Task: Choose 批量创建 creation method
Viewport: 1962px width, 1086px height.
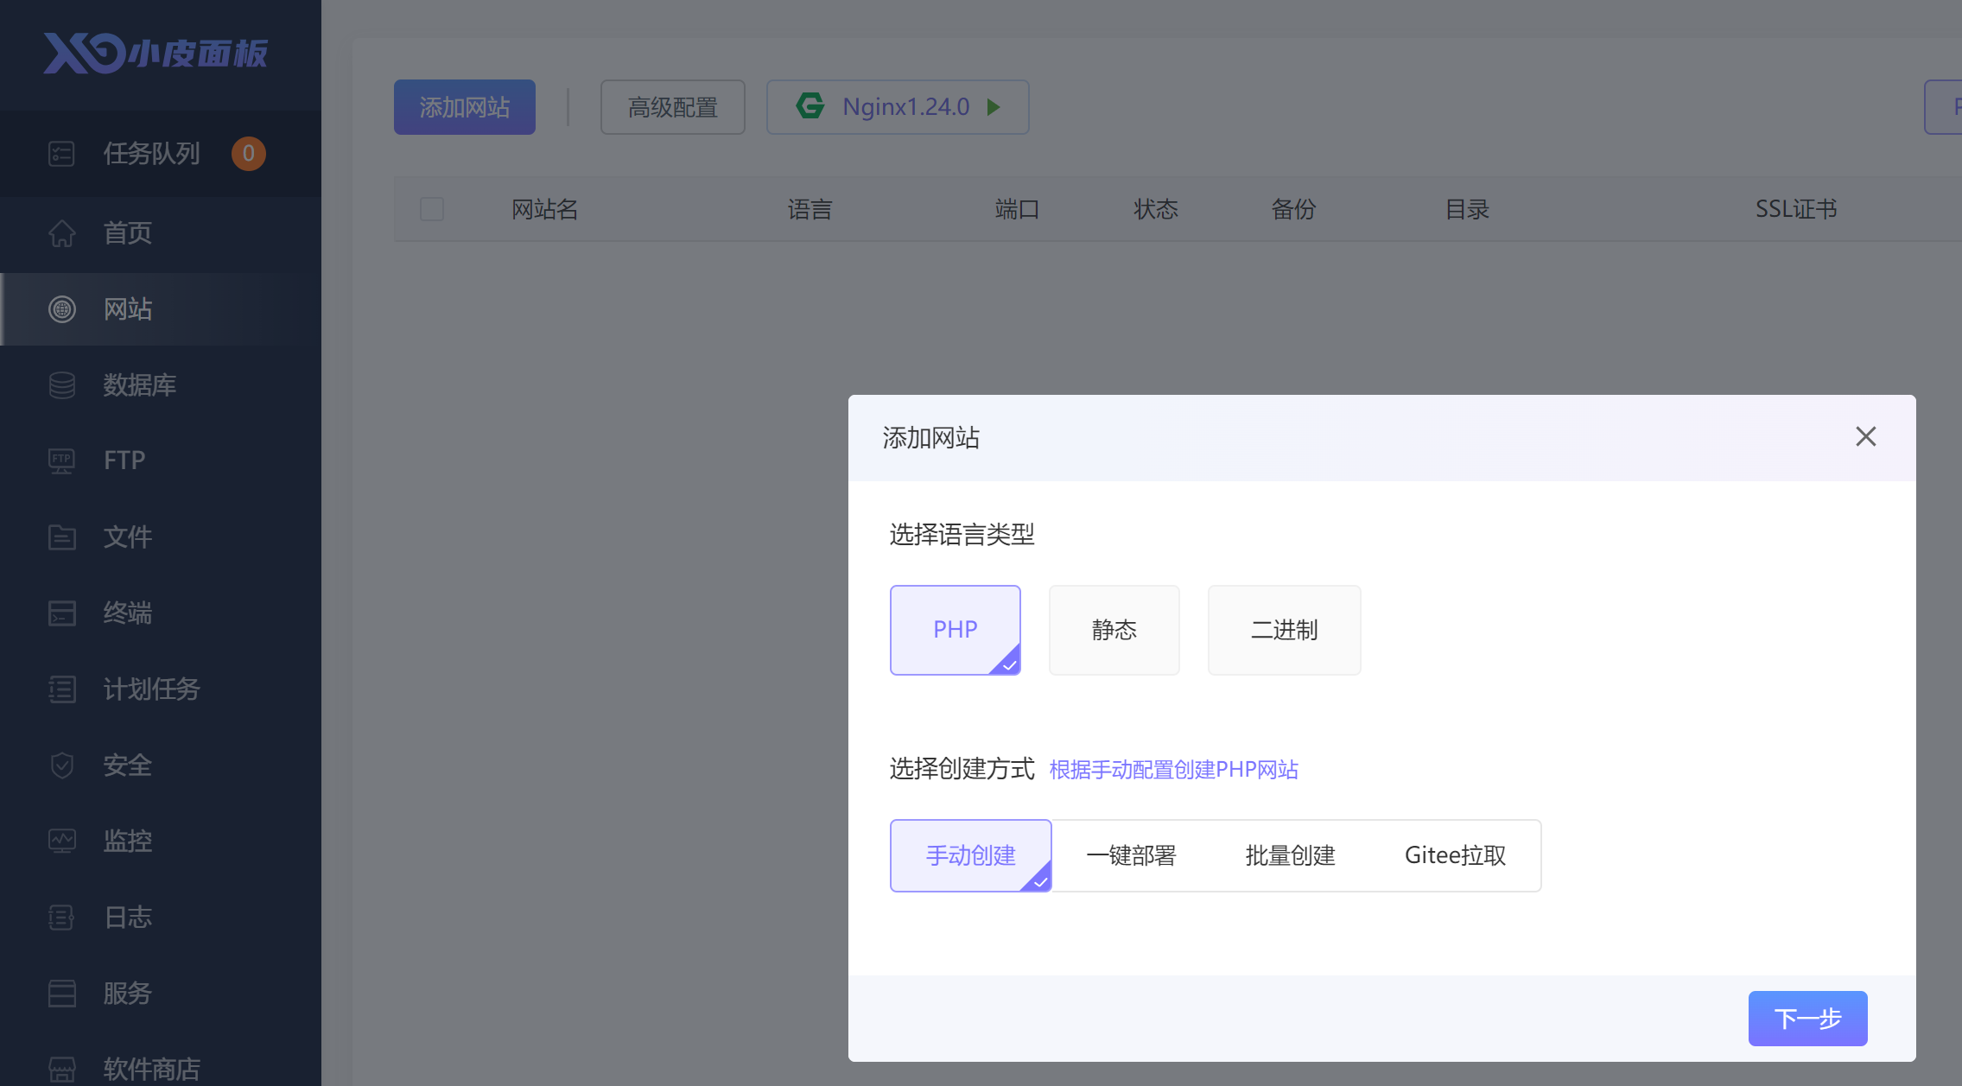Action: pos(1290,855)
